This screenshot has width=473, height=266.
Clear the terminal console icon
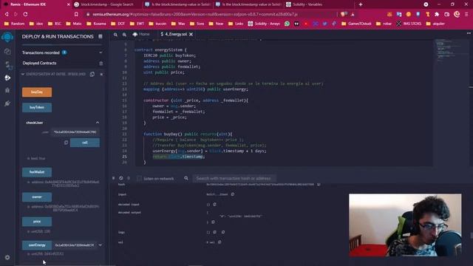pos(121,178)
